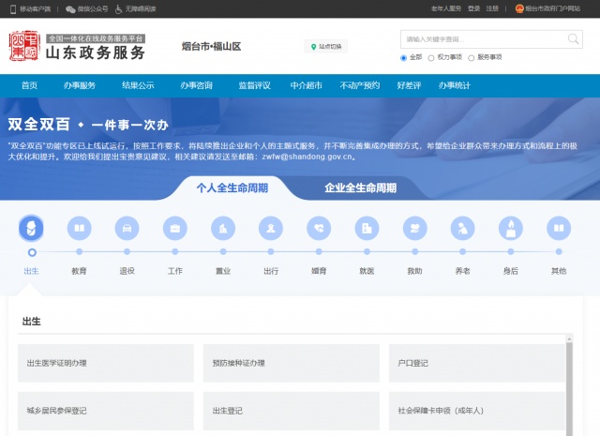Click the 就医 (medical care) icon
The image size is (600, 436).
pyautogui.click(x=367, y=228)
